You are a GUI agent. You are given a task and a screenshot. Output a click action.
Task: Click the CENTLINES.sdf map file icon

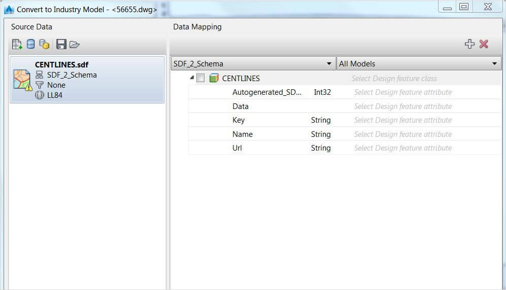tap(22, 80)
